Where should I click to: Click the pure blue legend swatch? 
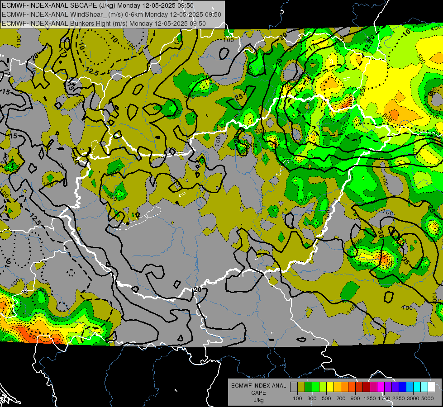(403, 387)
